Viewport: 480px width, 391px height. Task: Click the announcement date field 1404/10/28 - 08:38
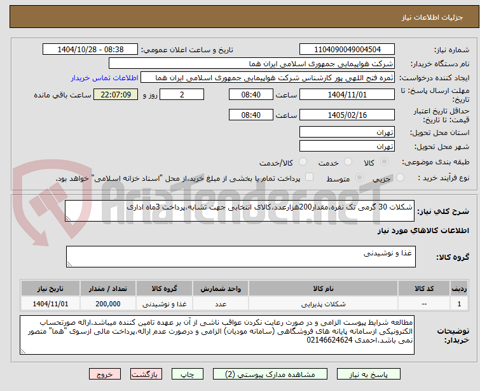(x=90, y=50)
